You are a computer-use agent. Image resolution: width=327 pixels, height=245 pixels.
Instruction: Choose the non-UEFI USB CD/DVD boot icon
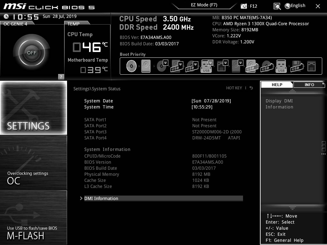(267, 66)
